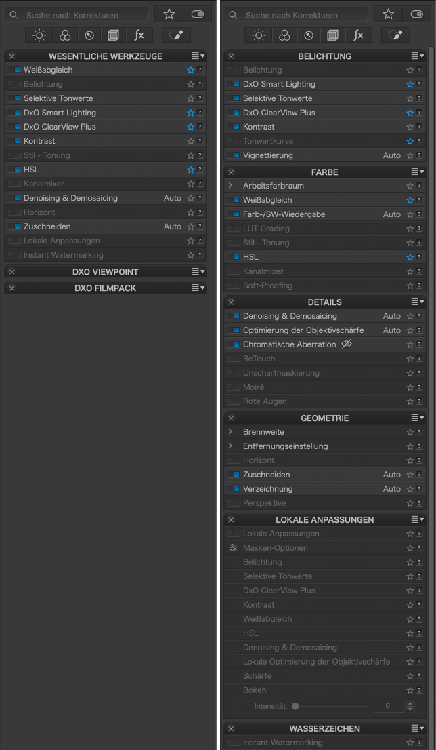
Task: Open the DXO FILMPACK panel menu icon
Action: (x=198, y=288)
